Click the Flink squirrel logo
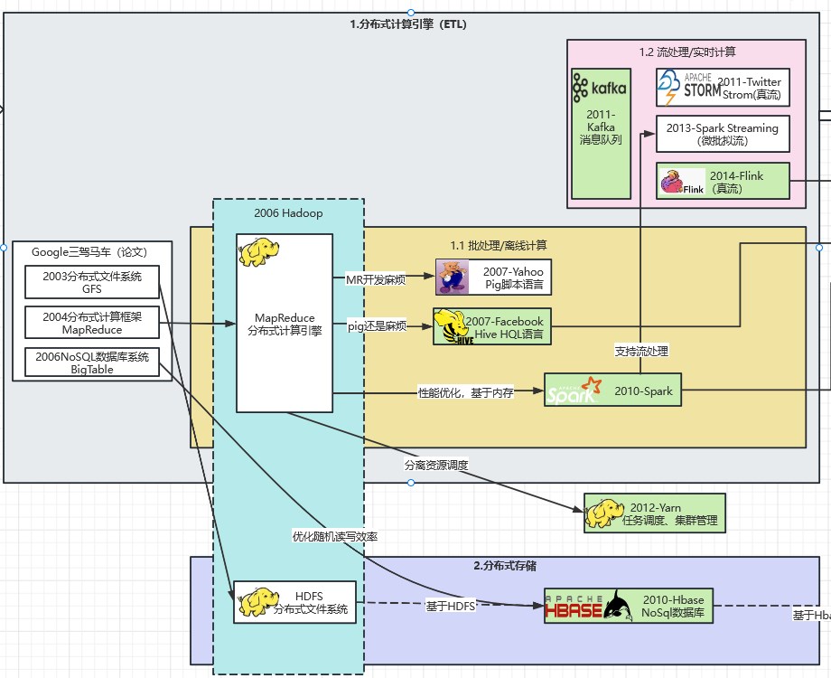The image size is (831, 678). (x=681, y=183)
